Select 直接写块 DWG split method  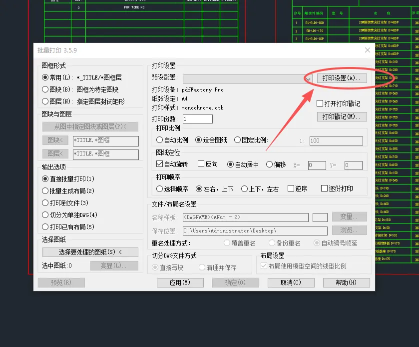[155, 267]
